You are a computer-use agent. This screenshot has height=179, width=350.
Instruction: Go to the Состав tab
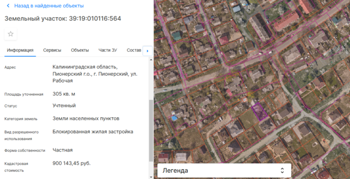pos(134,50)
